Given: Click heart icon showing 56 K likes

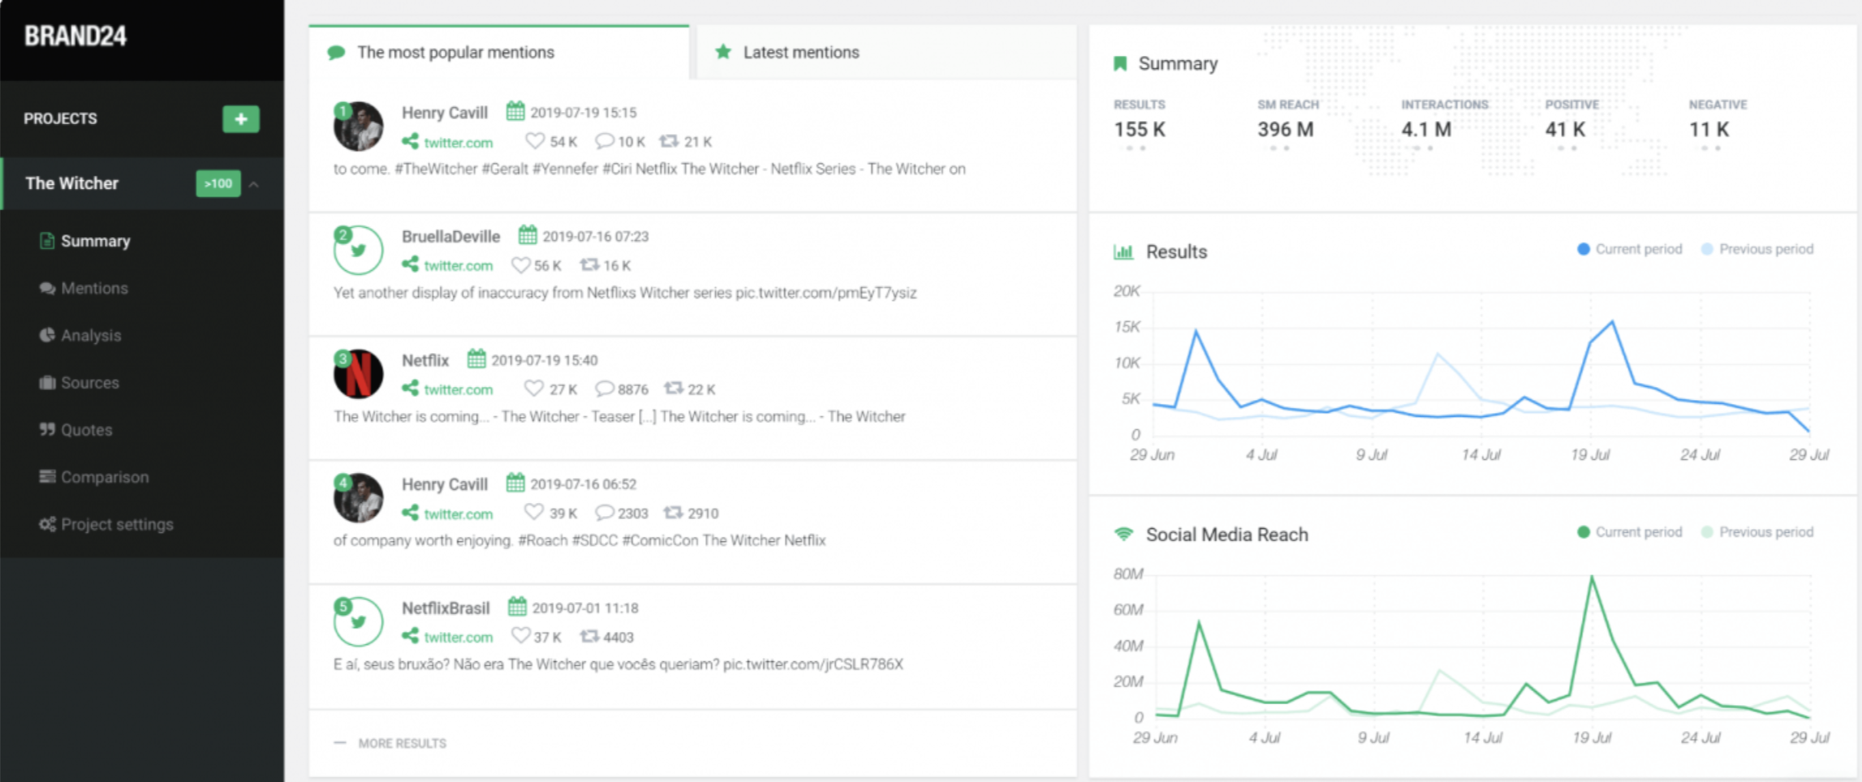Looking at the screenshot, I should (520, 265).
